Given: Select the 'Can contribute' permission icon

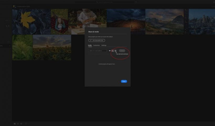Looking at the screenshot, I should (112, 51).
